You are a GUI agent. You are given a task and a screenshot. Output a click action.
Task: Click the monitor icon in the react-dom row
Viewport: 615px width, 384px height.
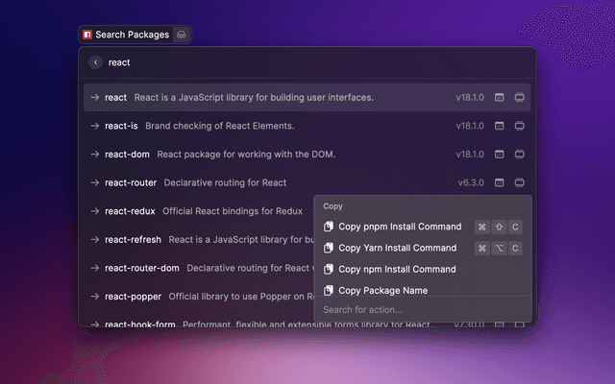(519, 155)
